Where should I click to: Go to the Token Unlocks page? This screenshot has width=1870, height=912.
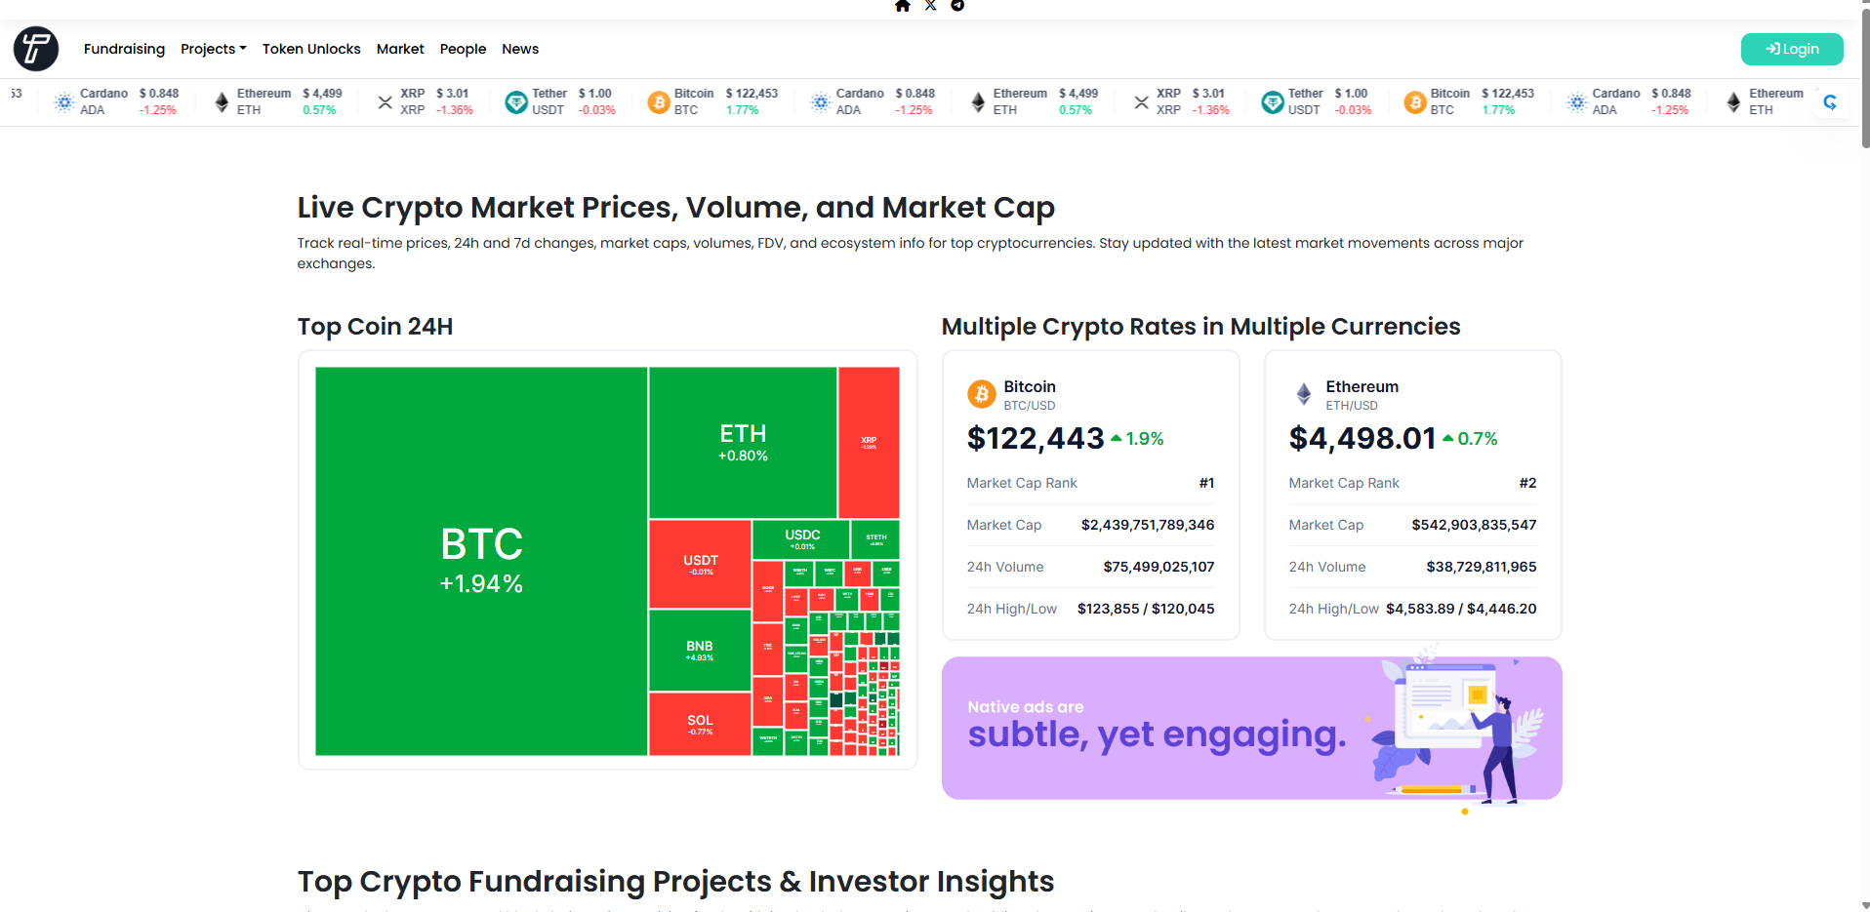click(x=311, y=49)
